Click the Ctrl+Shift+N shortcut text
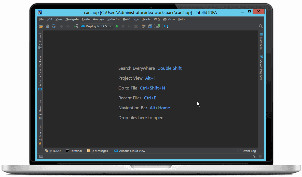 click(x=152, y=88)
